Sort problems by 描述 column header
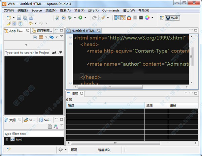This screenshot has width=202, height=156. click(105, 105)
